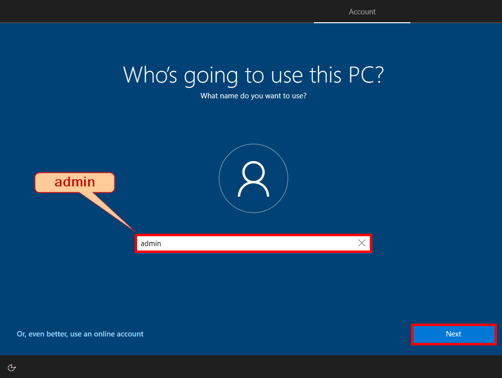Click the red highlight border around the name field
Viewport: 502px width, 378px height.
pos(253,235)
